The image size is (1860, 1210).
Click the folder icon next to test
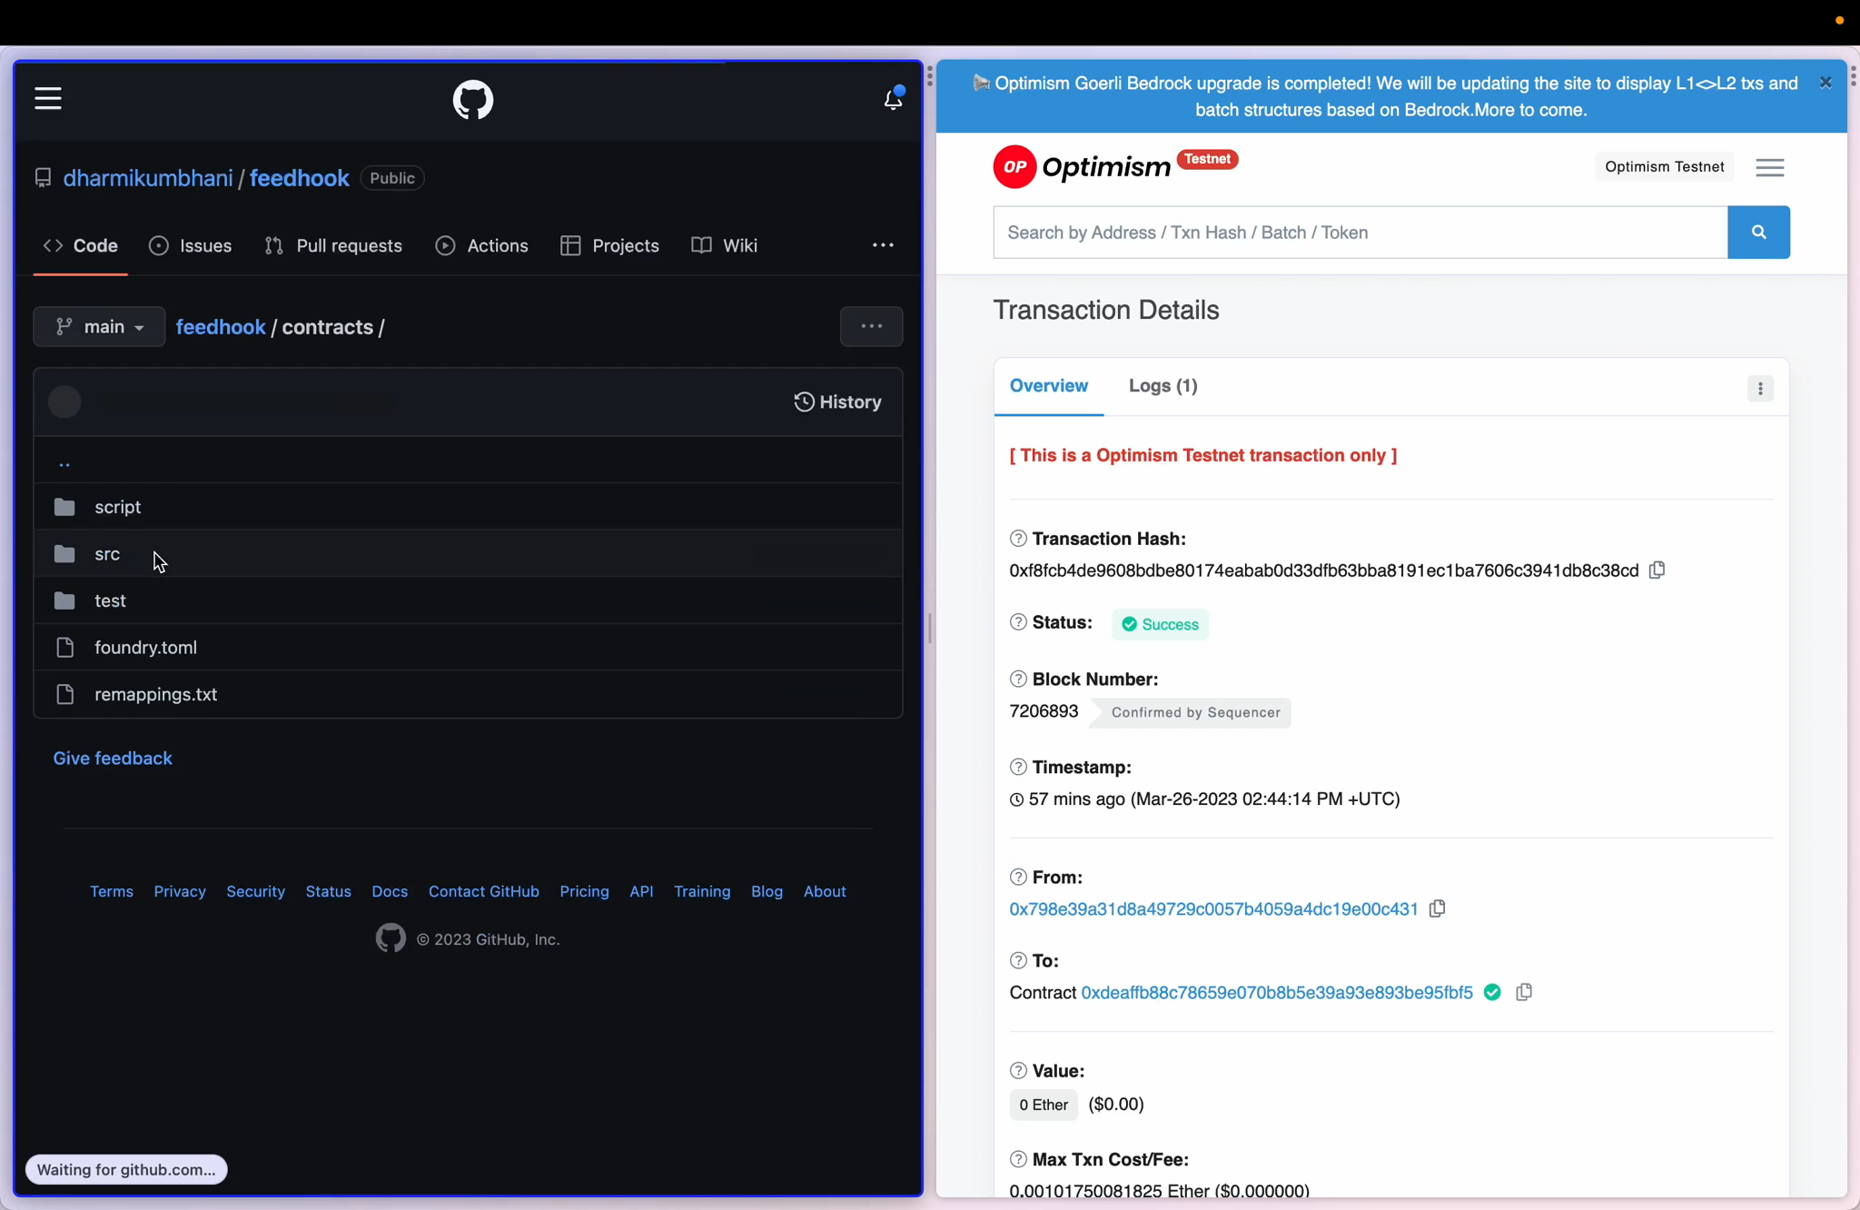pos(64,600)
